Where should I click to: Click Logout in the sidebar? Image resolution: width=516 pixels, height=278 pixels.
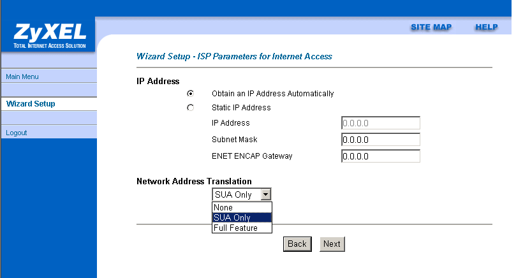[17, 133]
